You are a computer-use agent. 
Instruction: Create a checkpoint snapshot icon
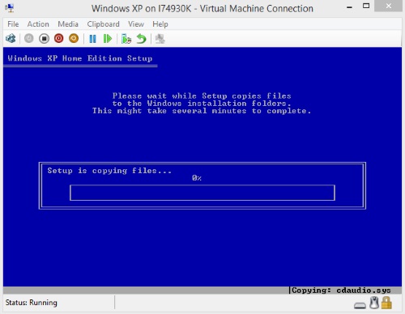[126, 39]
